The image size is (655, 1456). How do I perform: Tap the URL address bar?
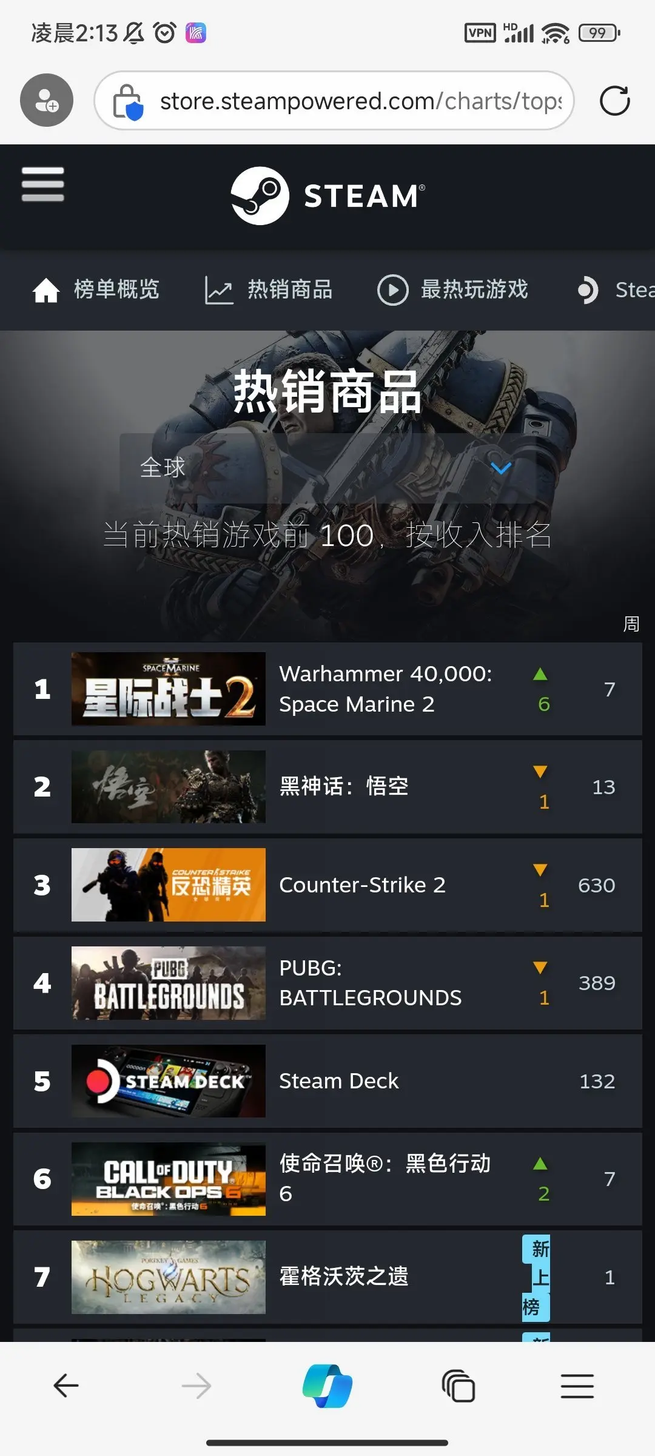coord(334,101)
